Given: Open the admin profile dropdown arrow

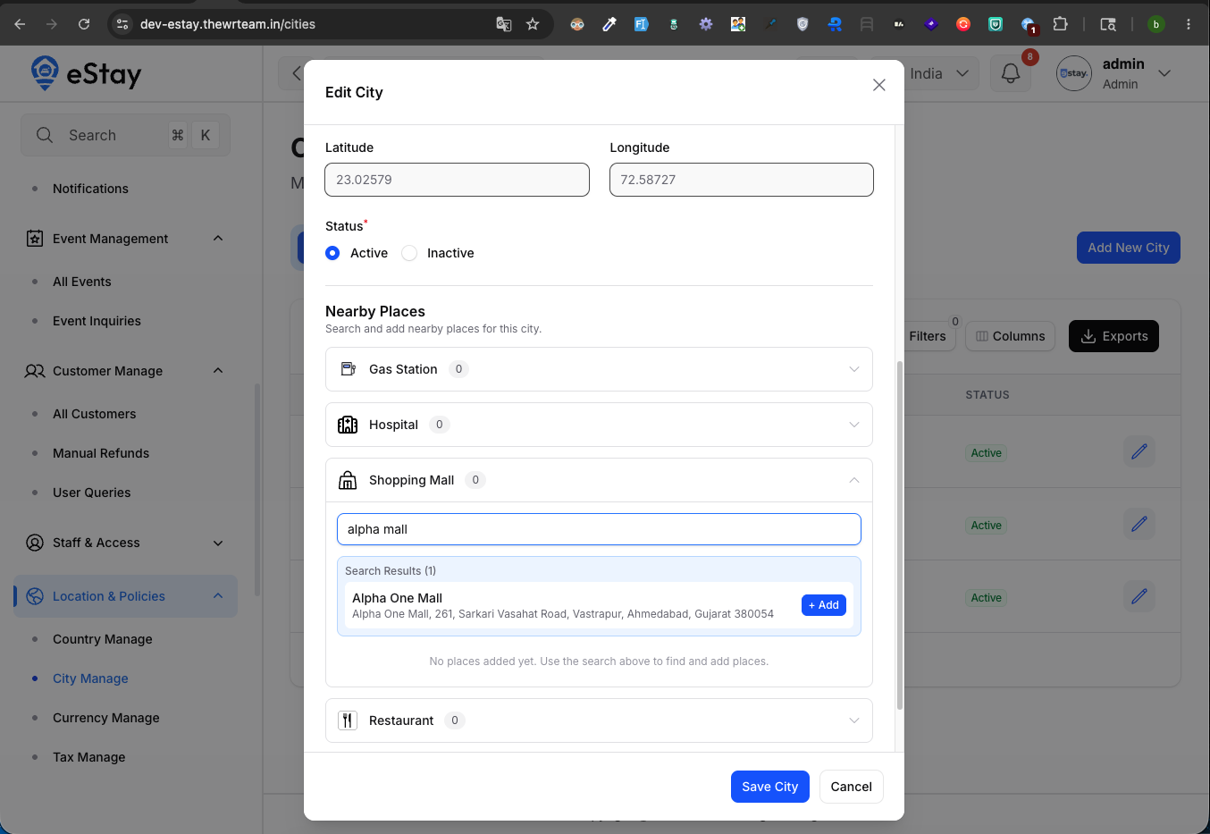Looking at the screenshot, I should 1164,73.
